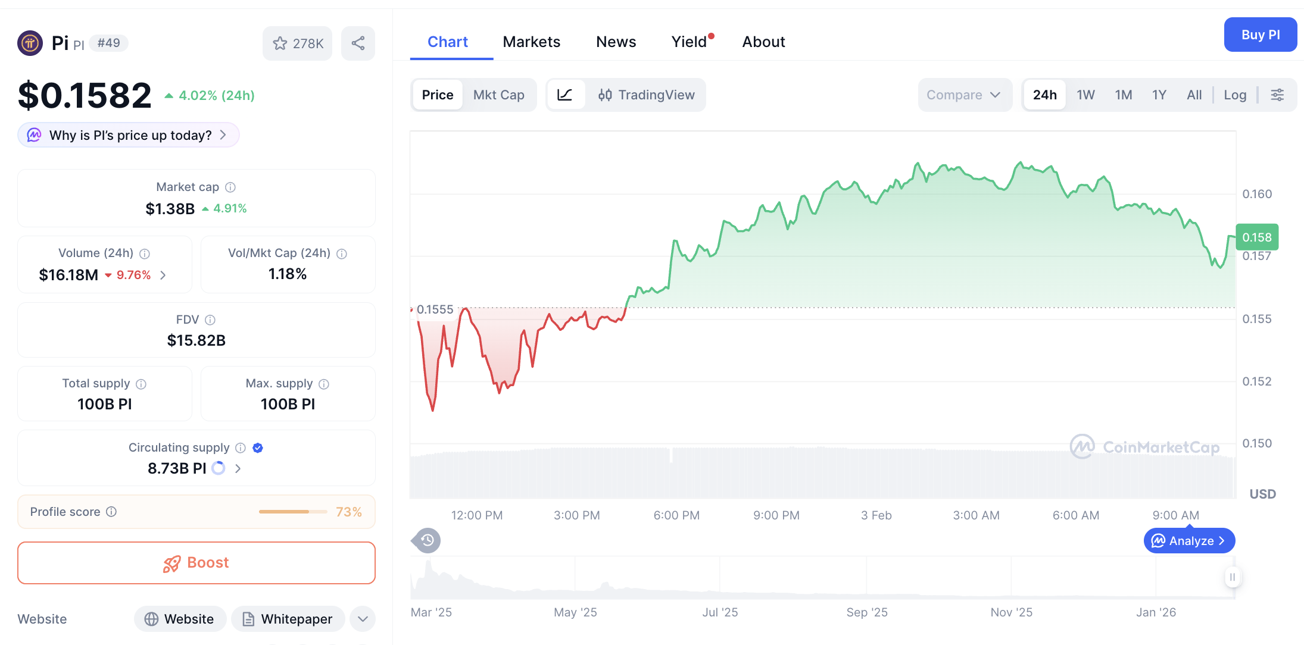Viewport: 1304px width, 645px height.
Task: Select the line chart style icon
Action: (566, 95)
